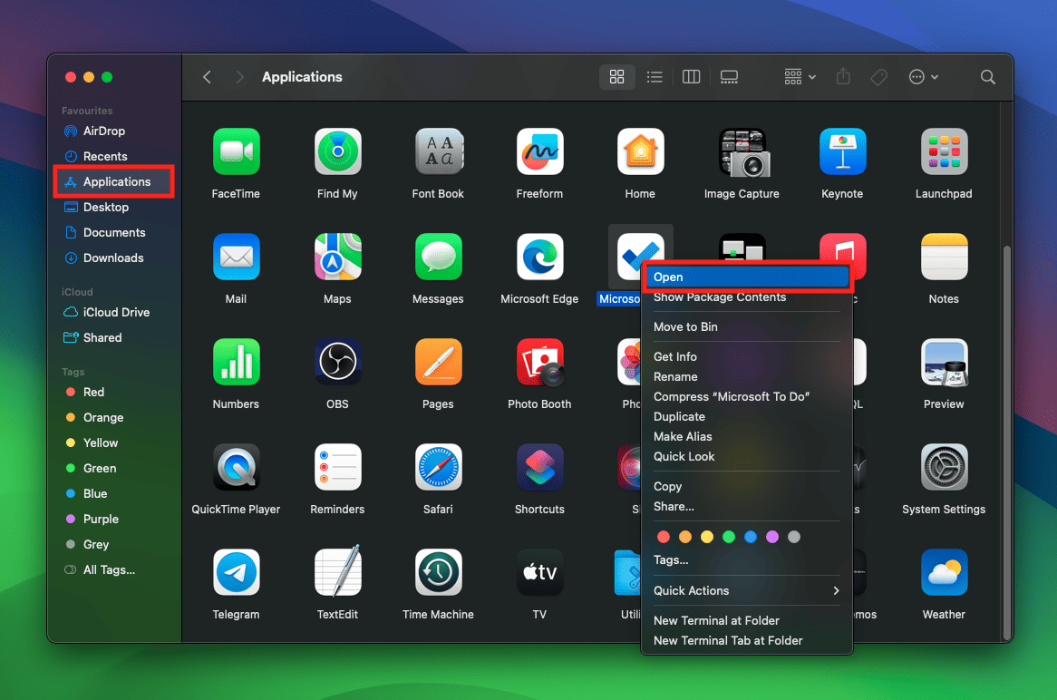1057x700 pixels.
Task: Open the Action (ellipsis) menu in toolbar
Action: click(x=924, y=77)
